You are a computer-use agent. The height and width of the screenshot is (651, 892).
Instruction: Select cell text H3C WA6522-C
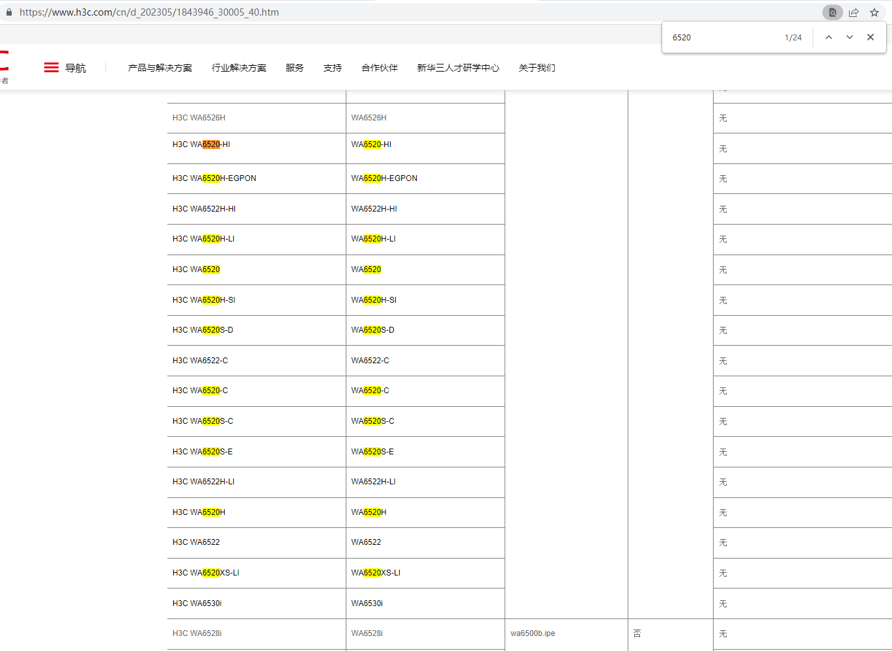tap(200, 361)
